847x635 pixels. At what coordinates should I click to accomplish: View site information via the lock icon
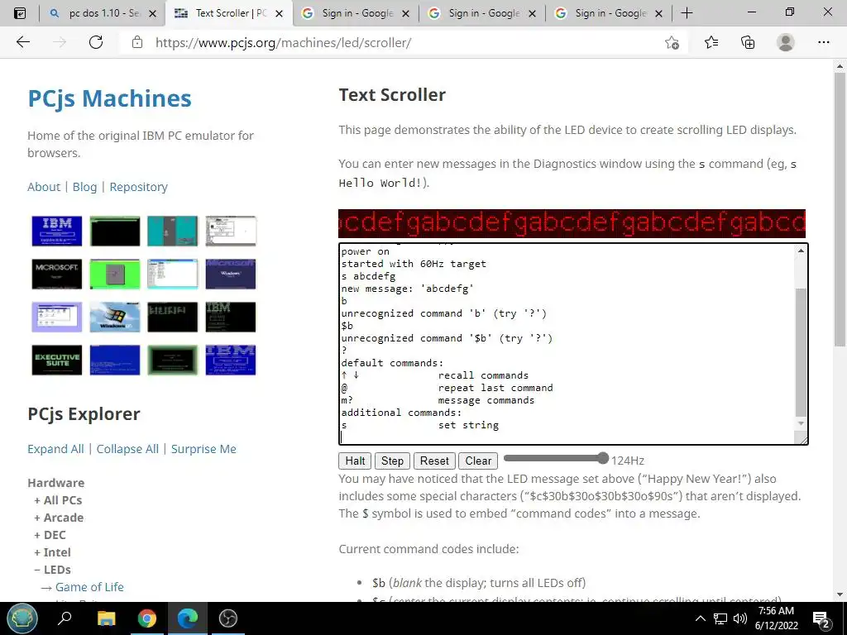pyautogui.click(x=137, y=42)
